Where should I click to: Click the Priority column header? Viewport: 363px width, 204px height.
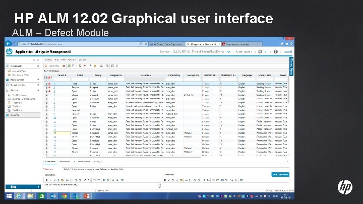click(x=98, y=76)
